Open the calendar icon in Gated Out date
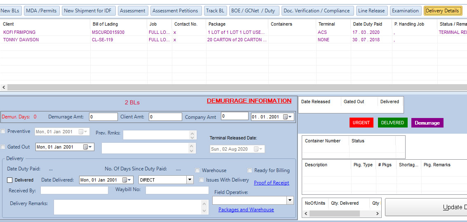This screenshot has height=222, width=467. 86,147
